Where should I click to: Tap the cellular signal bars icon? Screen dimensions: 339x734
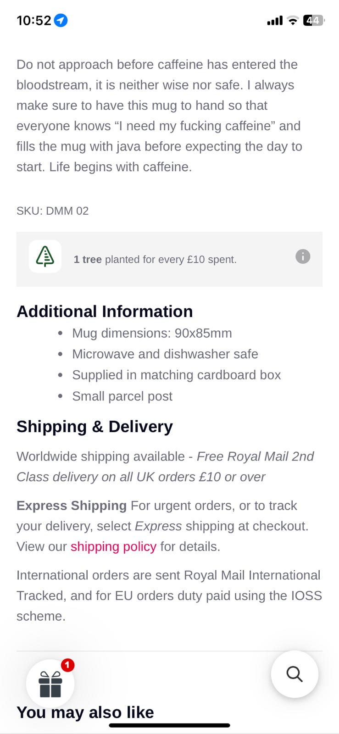[x=275, y=21]
